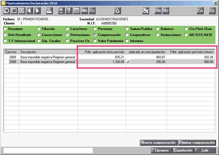Go to next record with right arrow
219x155 pixels.
37,11
